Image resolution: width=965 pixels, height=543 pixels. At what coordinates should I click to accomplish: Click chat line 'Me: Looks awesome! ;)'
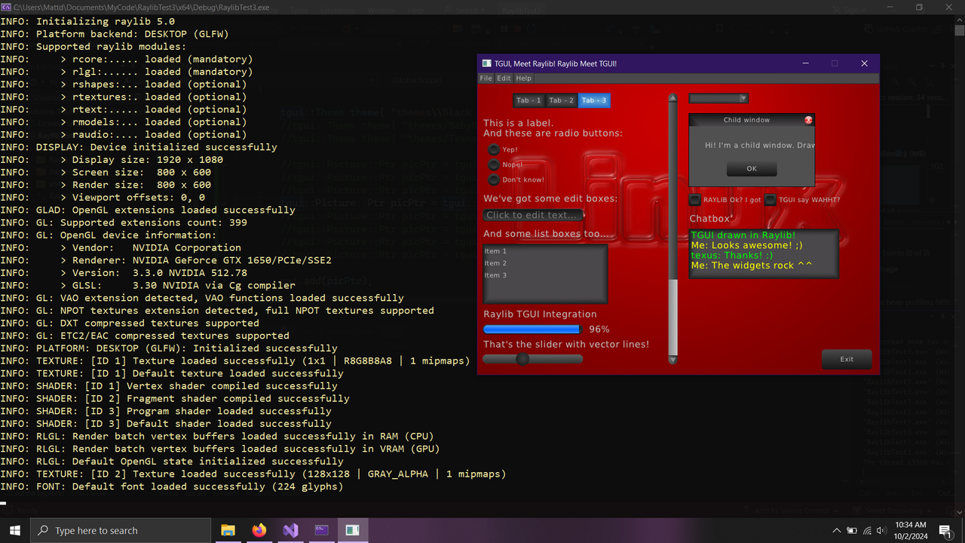746,245
